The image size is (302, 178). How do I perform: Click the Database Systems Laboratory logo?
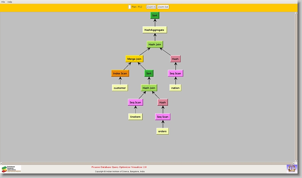11,169
